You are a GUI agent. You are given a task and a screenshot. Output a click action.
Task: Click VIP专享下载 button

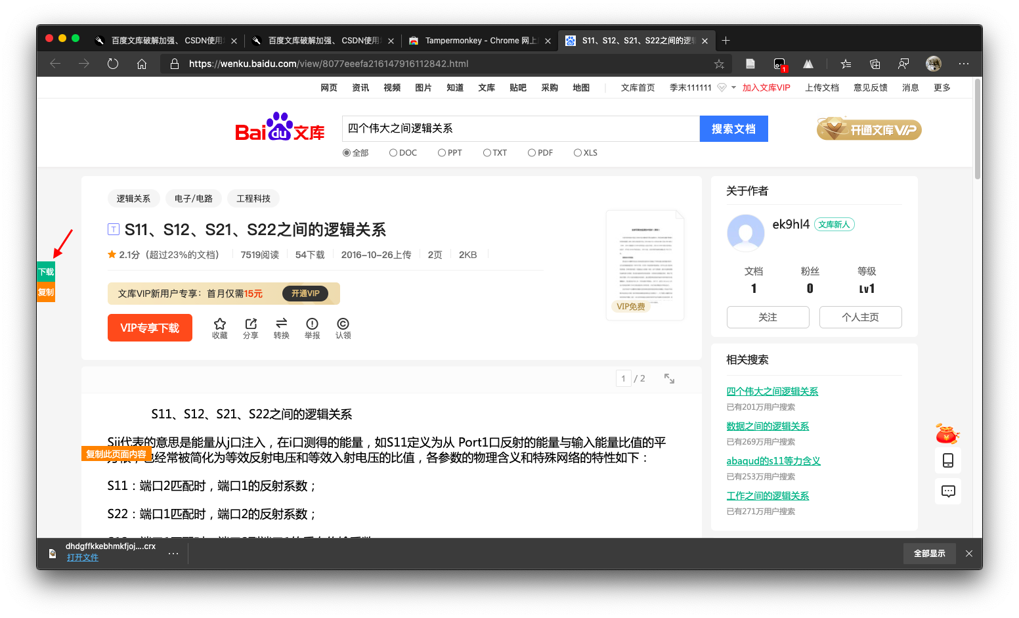150,328
